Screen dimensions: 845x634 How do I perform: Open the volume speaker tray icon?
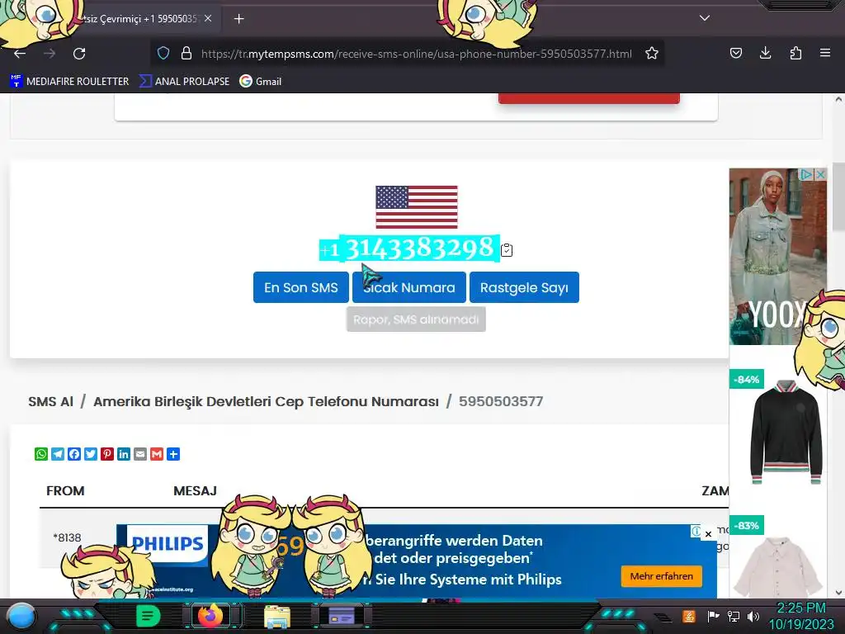click(x=753, y=616)
